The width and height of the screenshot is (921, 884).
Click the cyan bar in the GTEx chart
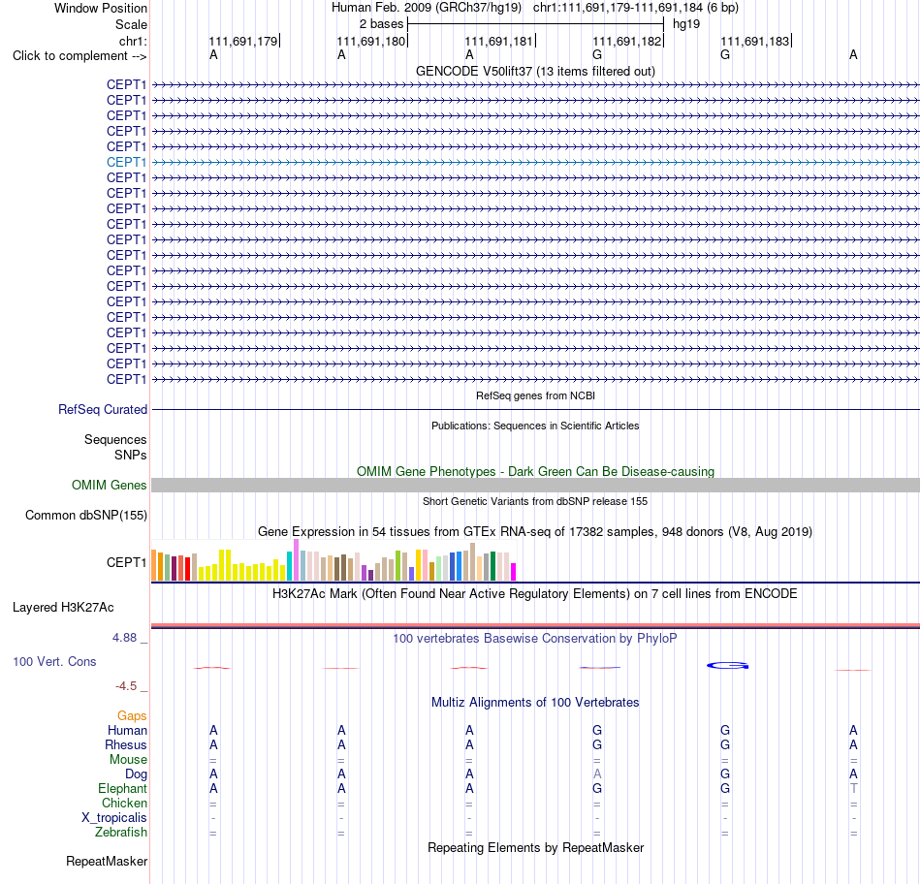[289, 566]
